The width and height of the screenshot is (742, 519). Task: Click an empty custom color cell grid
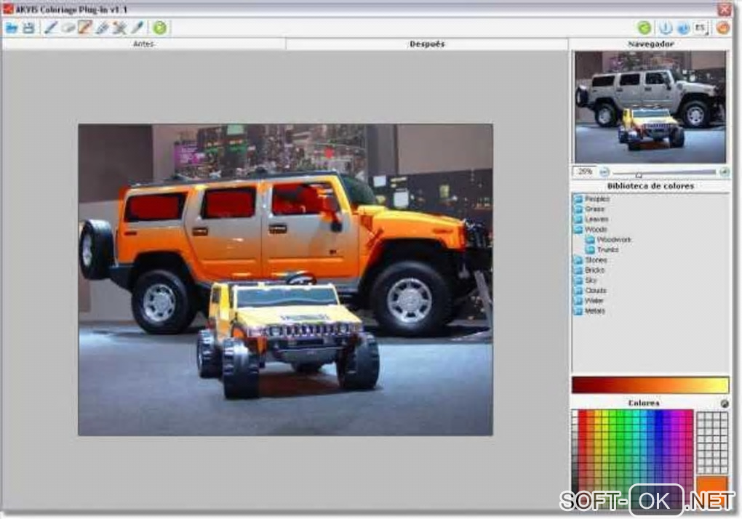point(712,443)
